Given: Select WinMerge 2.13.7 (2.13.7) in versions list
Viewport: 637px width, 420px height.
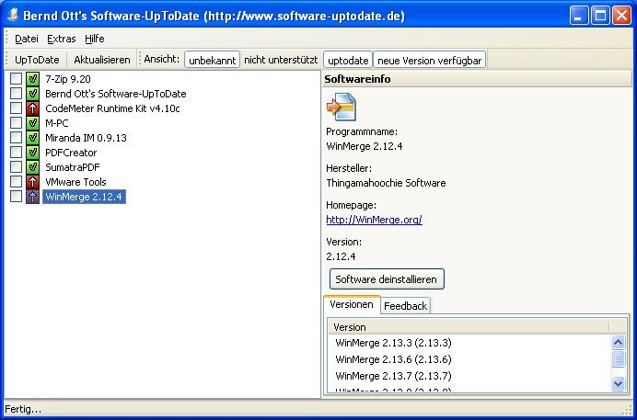Looking at the screenshot, I should coord(393,376).
